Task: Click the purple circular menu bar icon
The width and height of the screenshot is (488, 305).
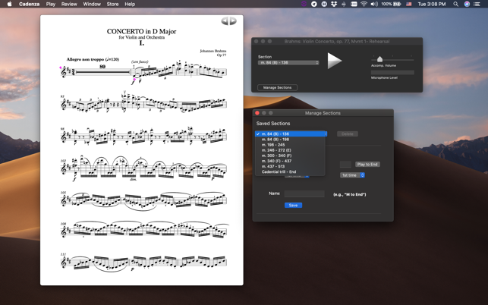Action: tap(304, 4)
